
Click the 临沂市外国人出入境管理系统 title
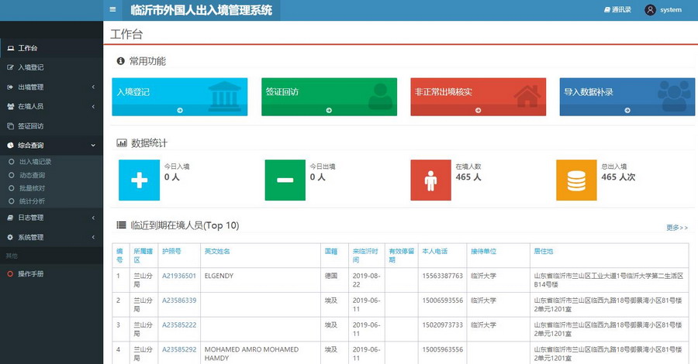(x=201, y=10)
